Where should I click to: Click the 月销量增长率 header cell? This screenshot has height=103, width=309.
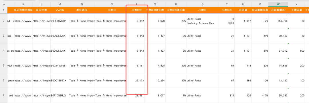260,10
